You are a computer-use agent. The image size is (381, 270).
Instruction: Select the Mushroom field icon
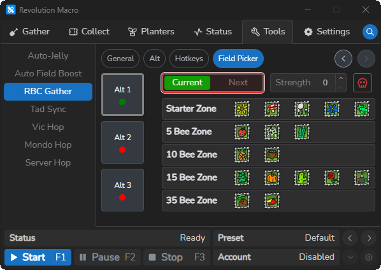pos(272,108)
